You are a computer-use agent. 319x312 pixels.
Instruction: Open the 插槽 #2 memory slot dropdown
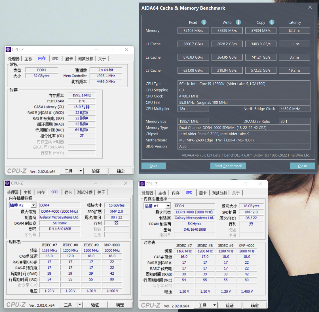(x=33, y=205)
